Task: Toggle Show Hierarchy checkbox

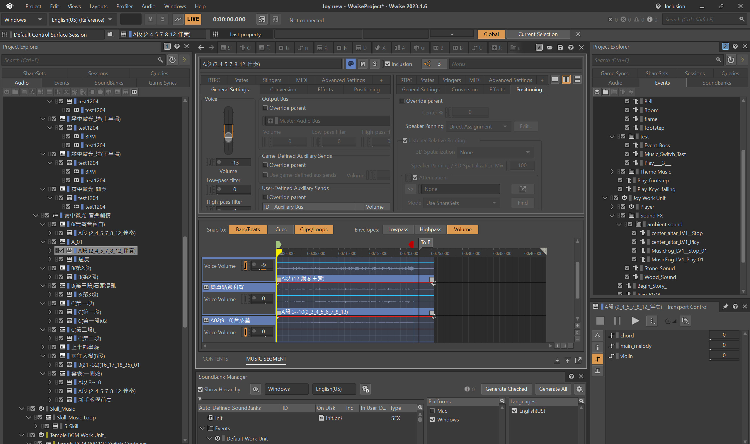Action: (x=200, y=390)
